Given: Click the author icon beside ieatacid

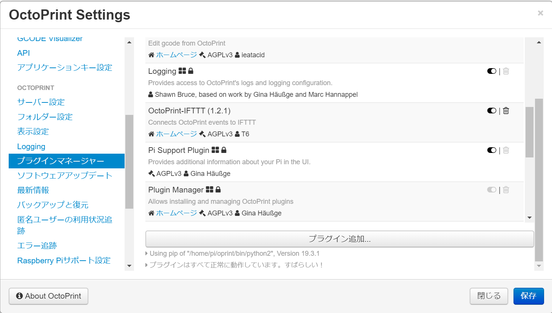Looking at the screenshot, I should pyautogui.click(x=237, y=55).
